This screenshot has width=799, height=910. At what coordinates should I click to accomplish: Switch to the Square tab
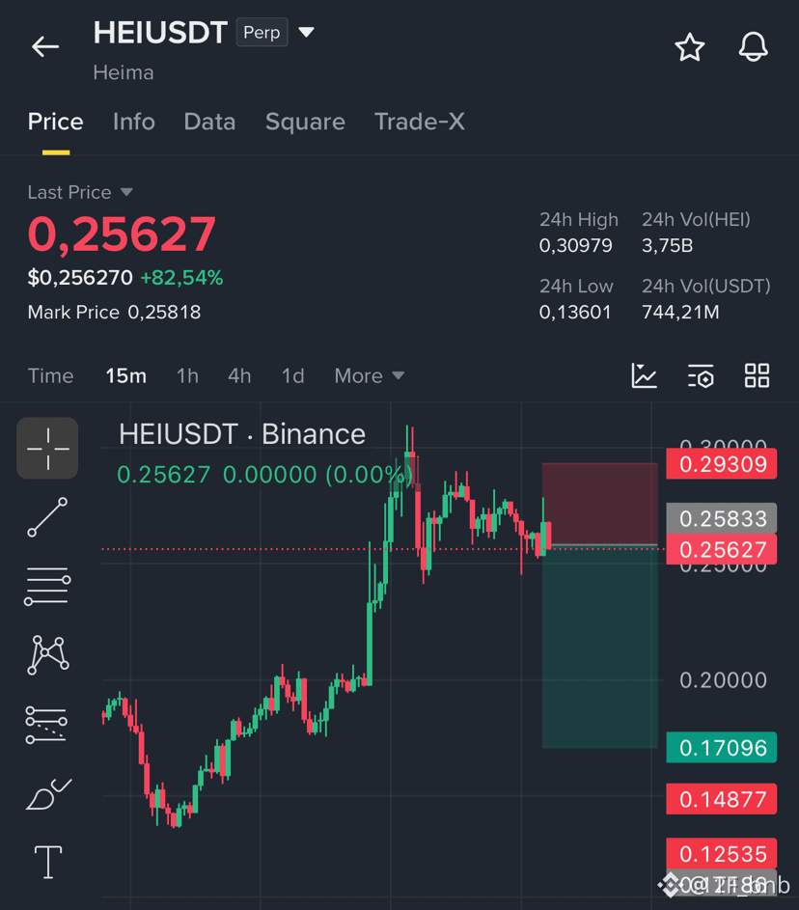tap(305, 122)
